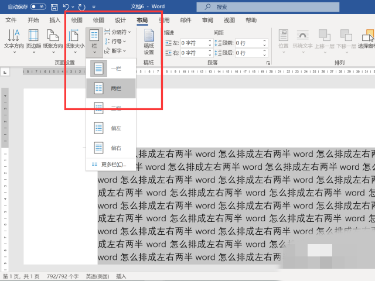
Task: Open the 段落 paragraph dialog launcher
Action: (268, 63)
